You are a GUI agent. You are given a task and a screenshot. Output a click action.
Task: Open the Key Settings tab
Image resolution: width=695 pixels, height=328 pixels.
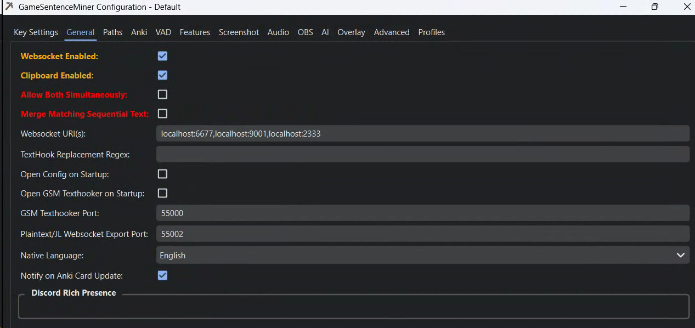(x=36, y=32)
